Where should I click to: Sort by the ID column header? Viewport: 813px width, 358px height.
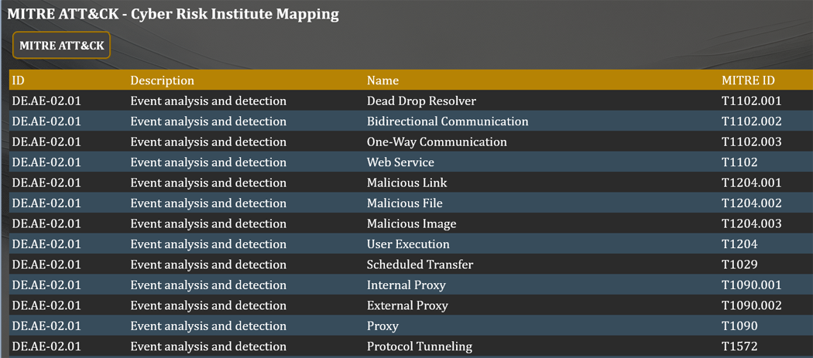[19, 80]
